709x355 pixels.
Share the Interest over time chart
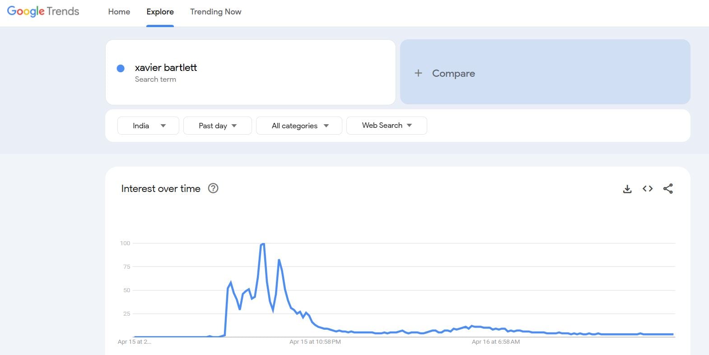point(668,189)
